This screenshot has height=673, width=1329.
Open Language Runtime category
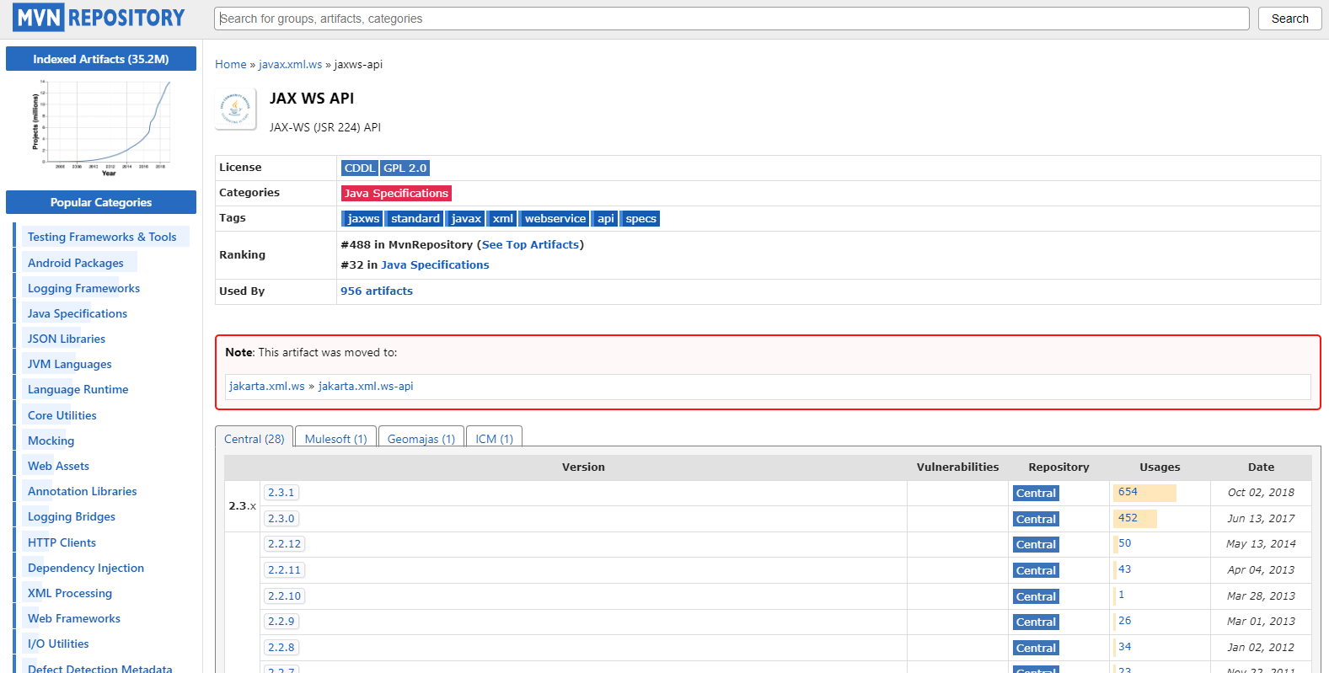(78, 389)
